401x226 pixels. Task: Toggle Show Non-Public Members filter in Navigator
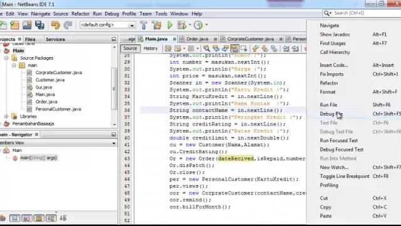pyautogui.click(x=39, y=218)
